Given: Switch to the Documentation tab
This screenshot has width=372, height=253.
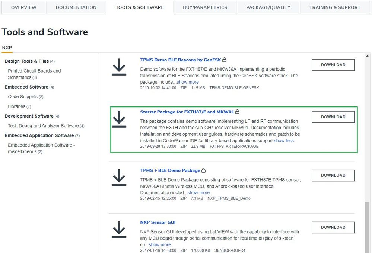Looking at the screenshot, I should click(x=76, y=7).
